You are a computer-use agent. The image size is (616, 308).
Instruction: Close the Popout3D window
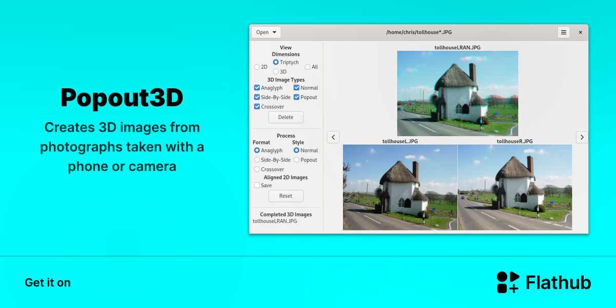click(x=581, y=32)
